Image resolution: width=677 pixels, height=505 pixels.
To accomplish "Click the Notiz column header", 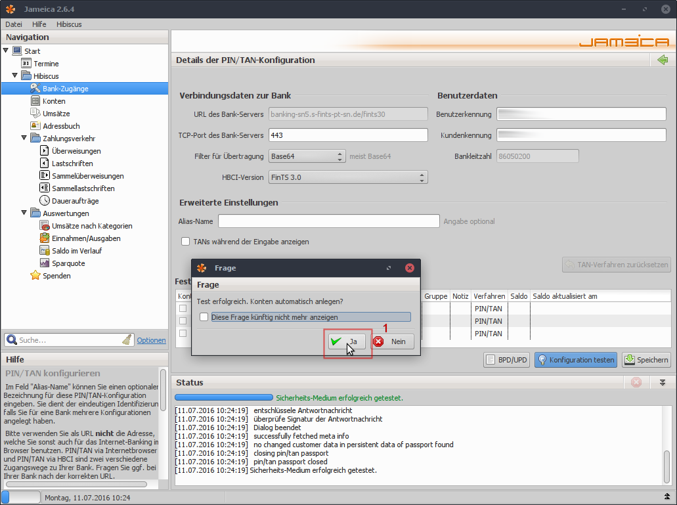I will tap(460, 296).
